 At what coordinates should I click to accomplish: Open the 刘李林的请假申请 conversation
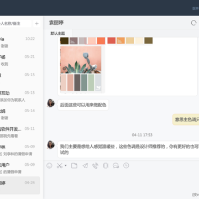tap(20, 150)
